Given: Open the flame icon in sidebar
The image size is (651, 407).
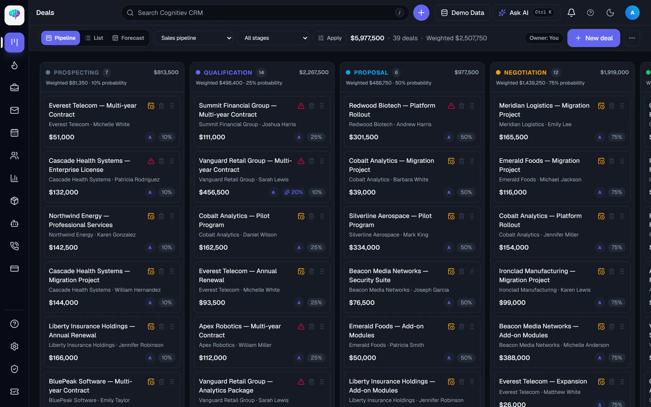Looking at the screenshot, I should coord(14,65).
